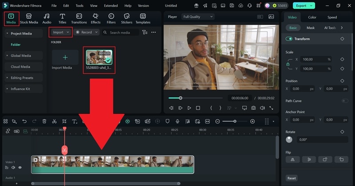Screen dimensions: 355x186
Task: Click the Reset button
Action: click(x=292, y=178)
